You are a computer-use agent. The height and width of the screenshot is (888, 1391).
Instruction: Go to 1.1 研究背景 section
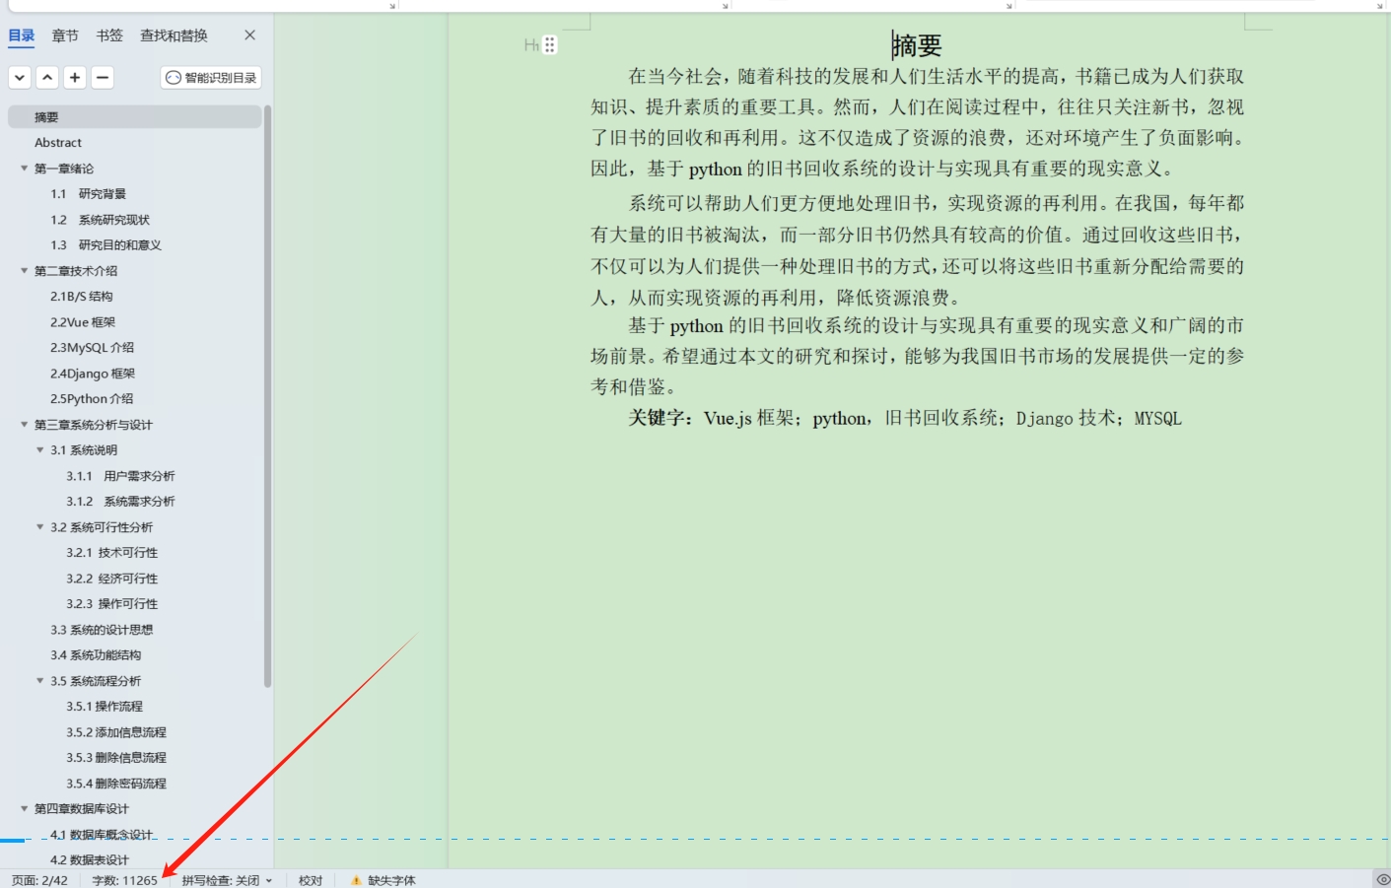coord(88,194)
